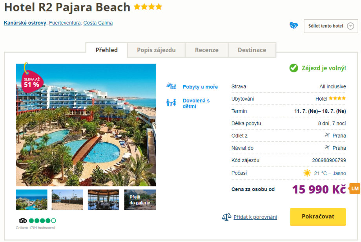This screenshot has height=242, width=361.
Task: Follow the Fuerteventura location link
Action: point(65,23)
